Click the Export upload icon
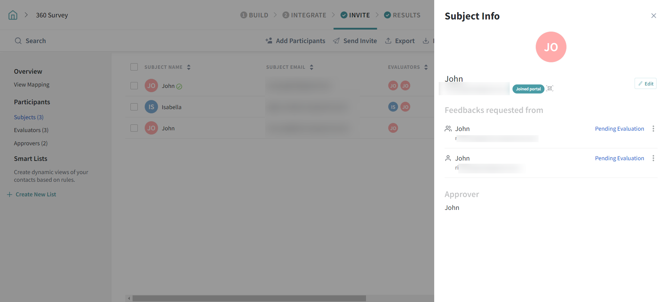668x302 pixels. [388, 41]
